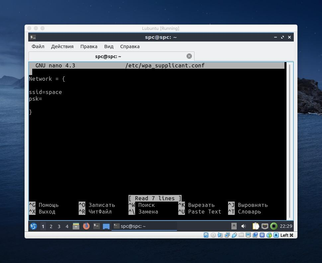The height and width of the screenshot is (263, 322).
Task: Open the Справка menu
Action: coord(130,46)
